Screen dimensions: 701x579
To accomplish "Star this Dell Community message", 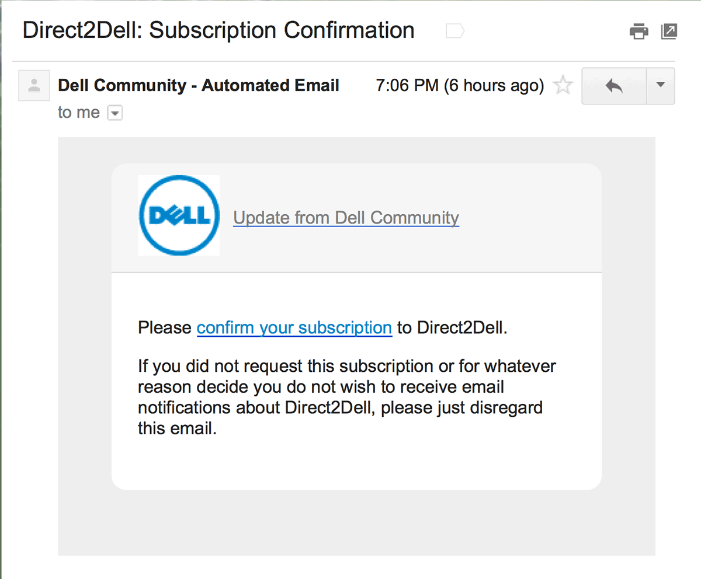I will click(x=563, y=86).
